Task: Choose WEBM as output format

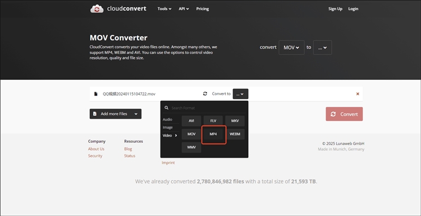Action: (x=235, y=134)
